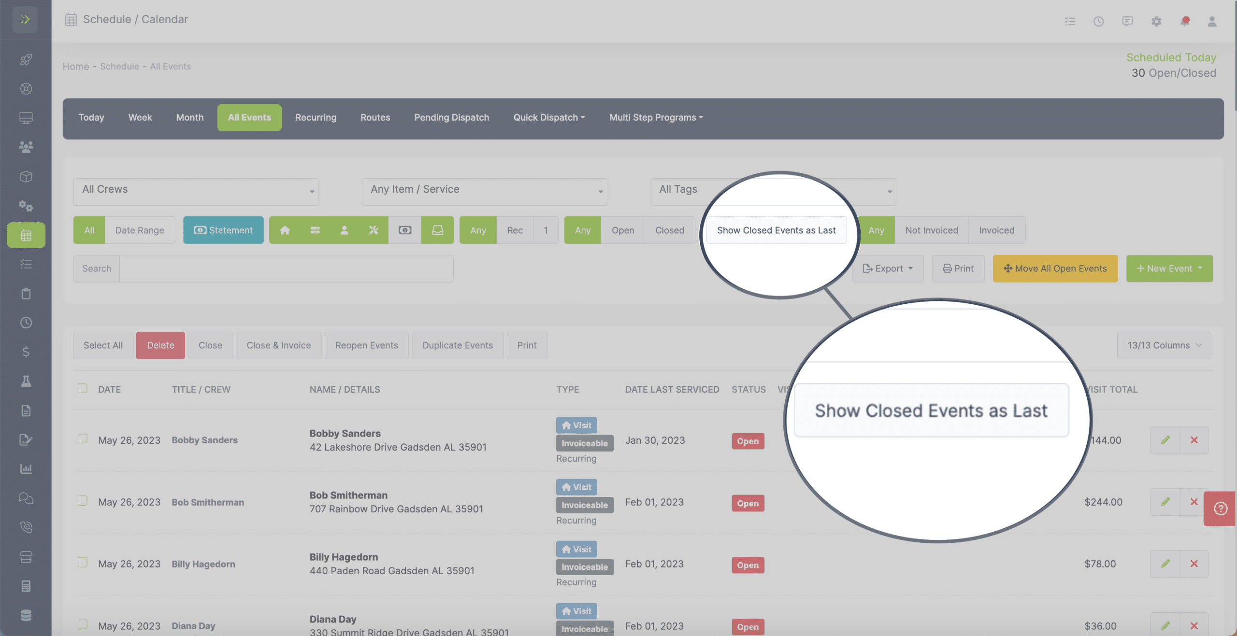Open user profile icon in top bar
The width and height of the screenshot is (1237, 636).
(1212, 21)
